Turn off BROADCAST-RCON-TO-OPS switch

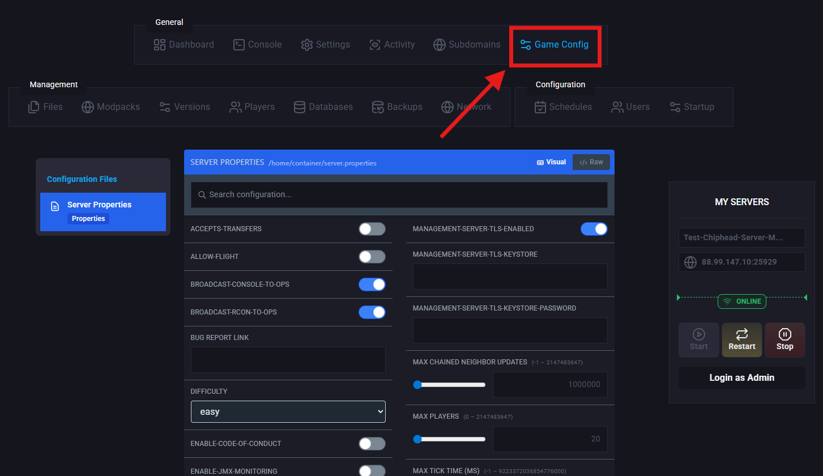coord(372,312)
